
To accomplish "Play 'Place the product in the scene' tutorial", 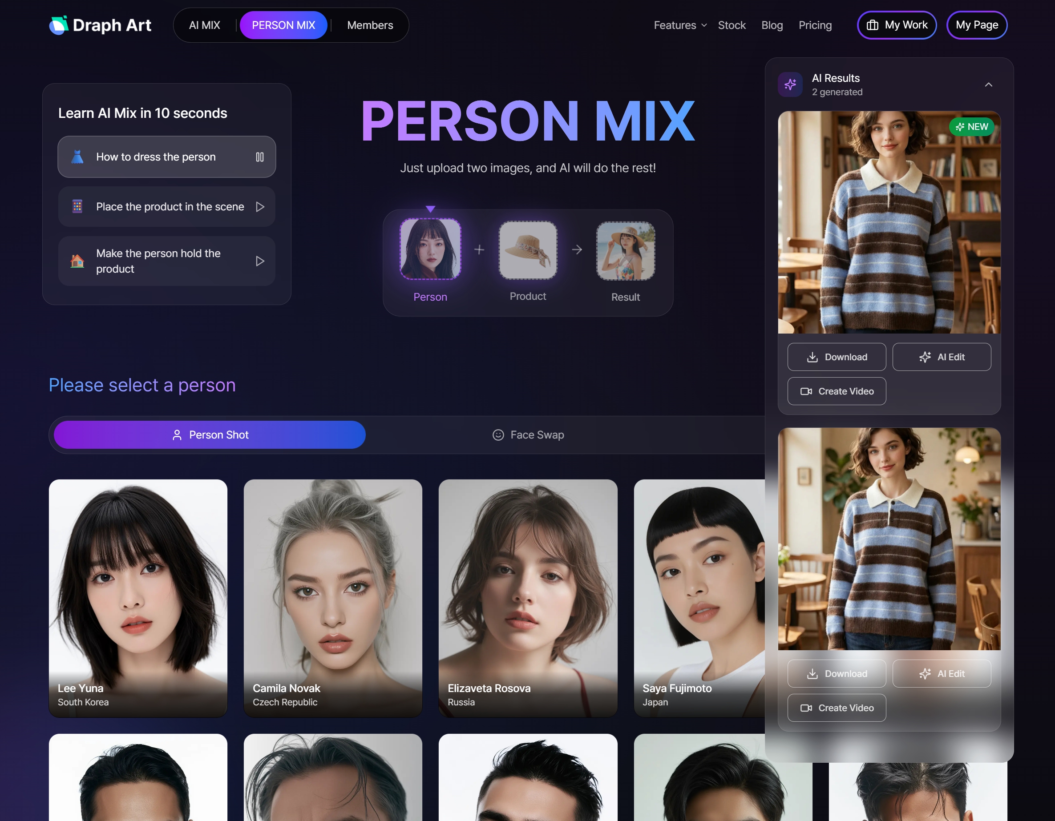I will 260,207.
